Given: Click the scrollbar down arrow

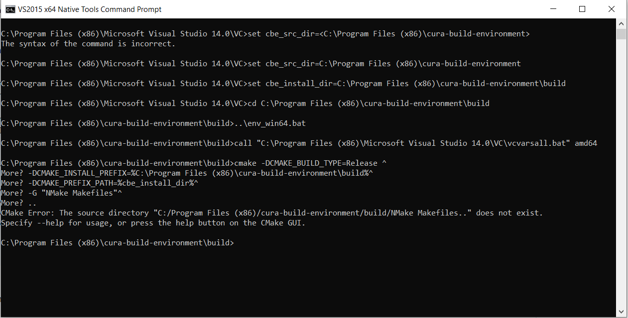Looking at the screenshot, I should [x=621, y=312].
